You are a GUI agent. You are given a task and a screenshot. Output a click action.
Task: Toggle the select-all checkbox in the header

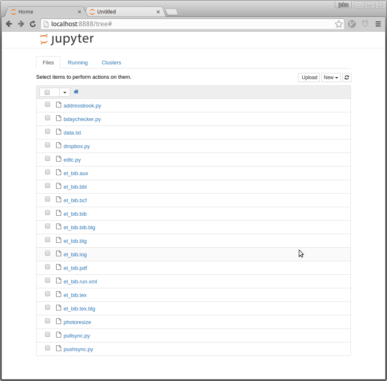pos(47,92)
